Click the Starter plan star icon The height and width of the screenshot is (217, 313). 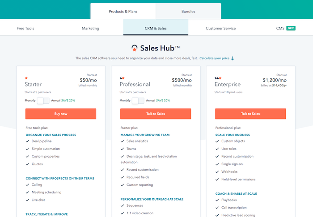pos(26,78)
